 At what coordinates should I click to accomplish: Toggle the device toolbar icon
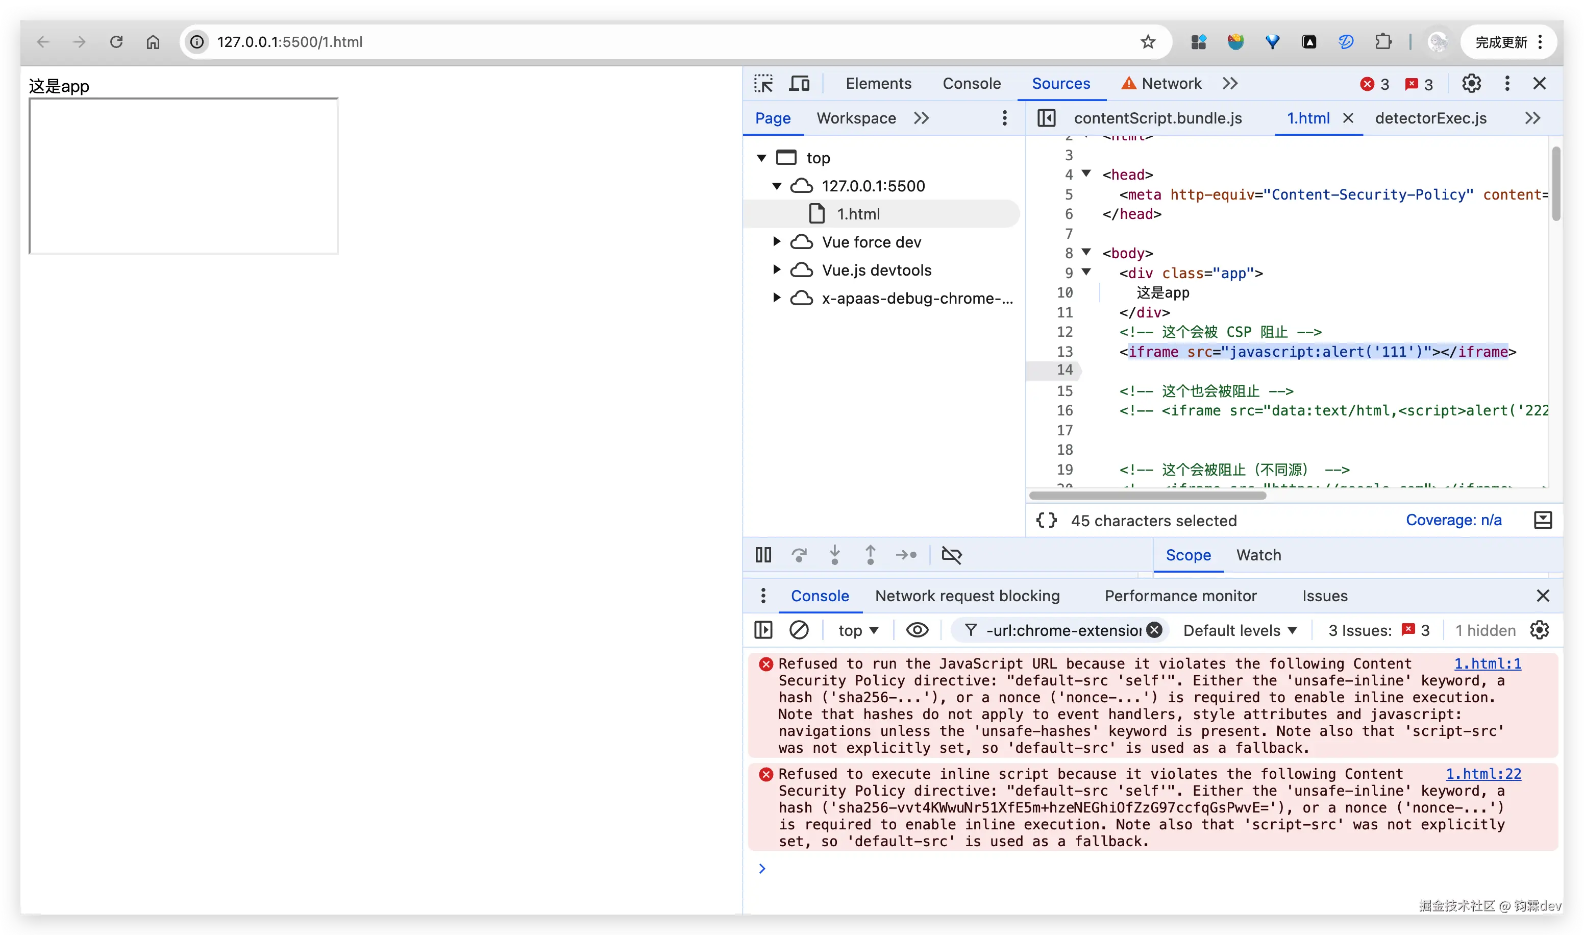799,83
